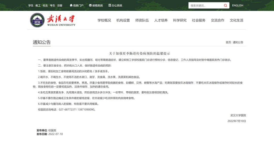Focus the 搜索关键词 search field
This screenshot has height=142, width=274.
click(205, 5)
